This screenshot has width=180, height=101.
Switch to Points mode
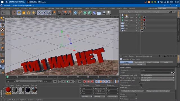[2, 39]
